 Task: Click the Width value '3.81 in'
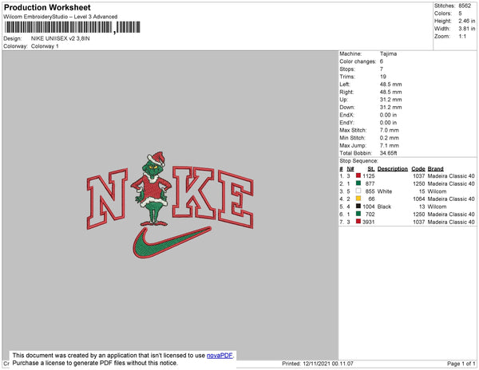pyautogui.click(x=467, y=29)
